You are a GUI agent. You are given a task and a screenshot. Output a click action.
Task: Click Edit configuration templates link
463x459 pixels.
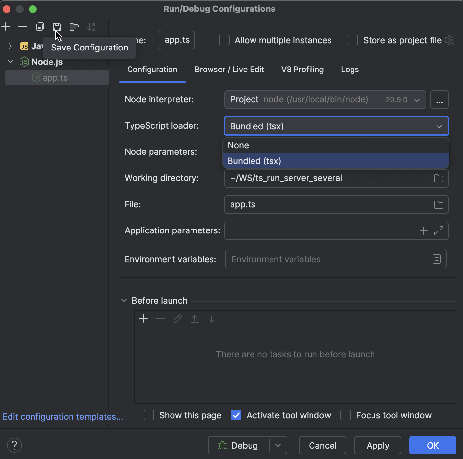tap(63, 416)
